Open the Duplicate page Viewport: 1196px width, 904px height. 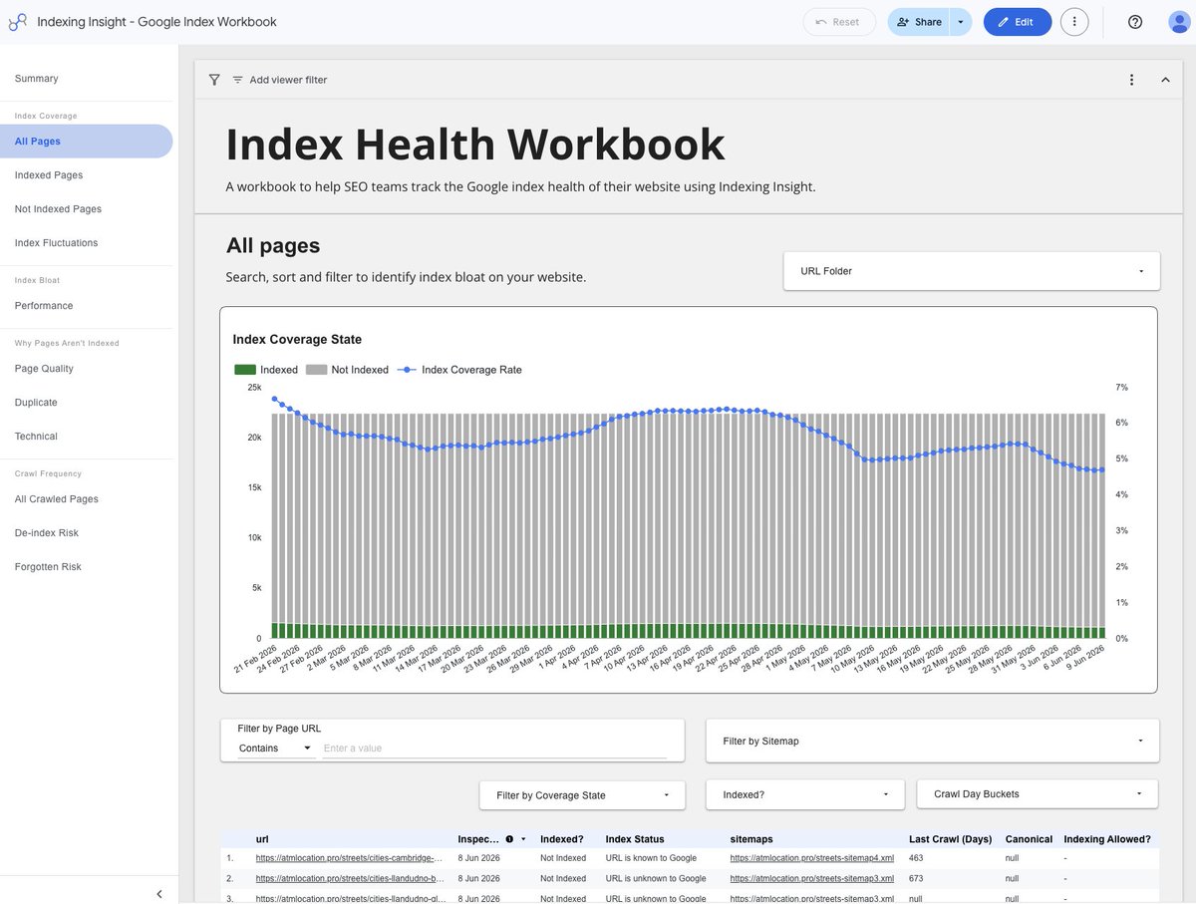tap(36, 403)
